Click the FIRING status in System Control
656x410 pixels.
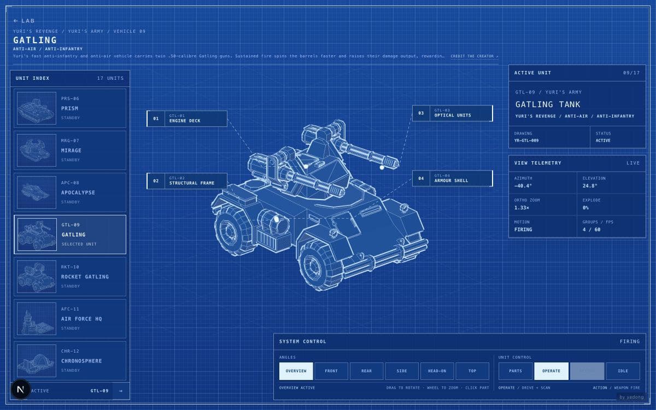pos(630,341)
